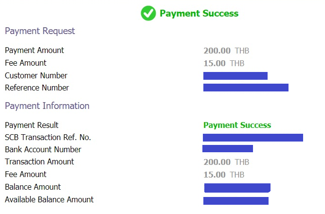Click the Payment Success header text
This screenshot has height=214, width=325.
pos(199,14)
